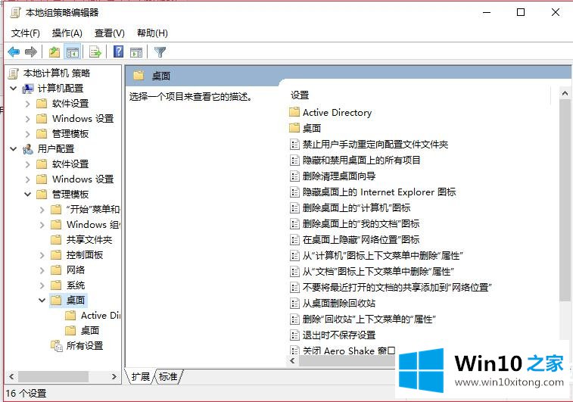Expand 软件设置 under 计算机配置
This screenshot has height=402, width=573.
28,104
